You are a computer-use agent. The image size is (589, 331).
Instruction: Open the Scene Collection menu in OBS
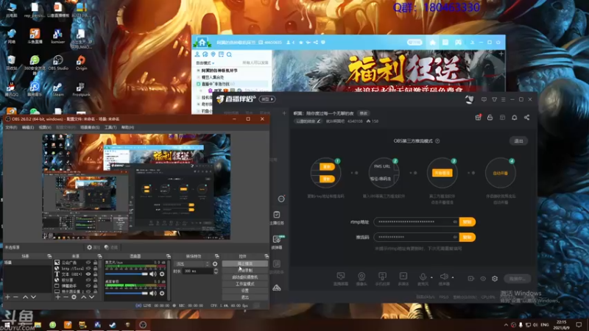[90, 127]
